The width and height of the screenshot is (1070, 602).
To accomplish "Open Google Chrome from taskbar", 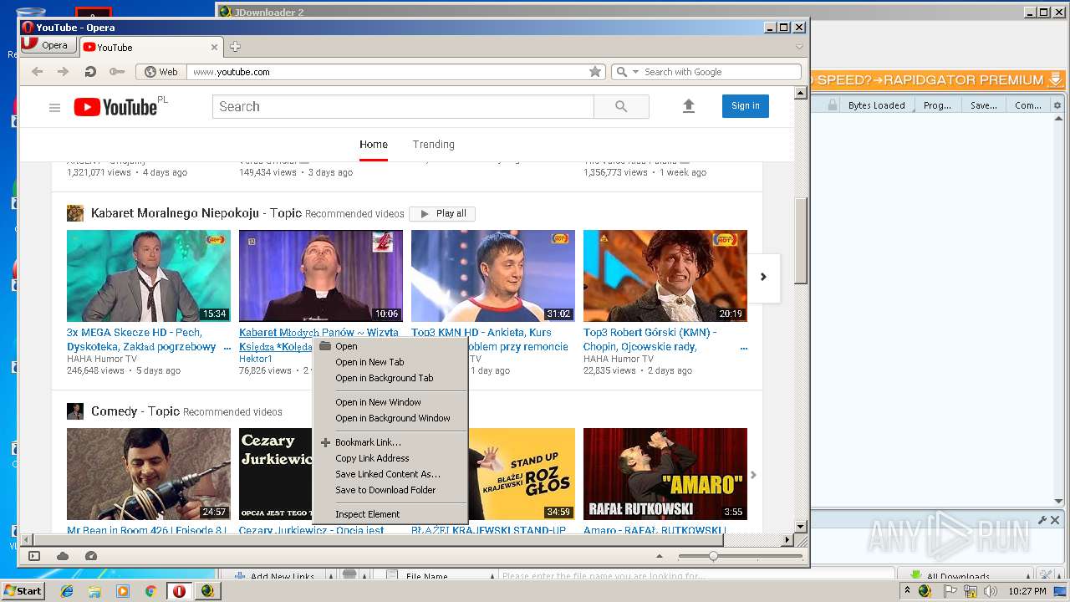I will [x=150, y=591].
